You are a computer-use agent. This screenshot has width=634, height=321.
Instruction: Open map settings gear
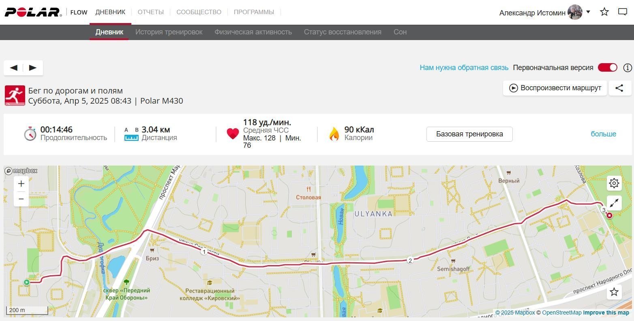(614, 183)
